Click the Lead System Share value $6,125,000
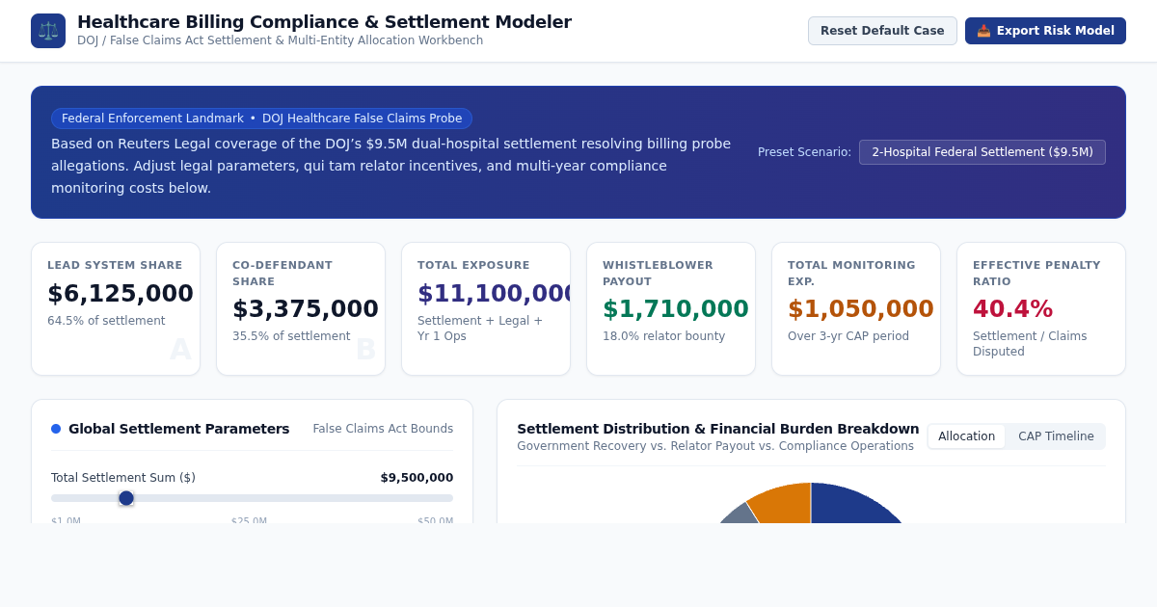This screenshot has width=1157, height=607. coord(121,294)
